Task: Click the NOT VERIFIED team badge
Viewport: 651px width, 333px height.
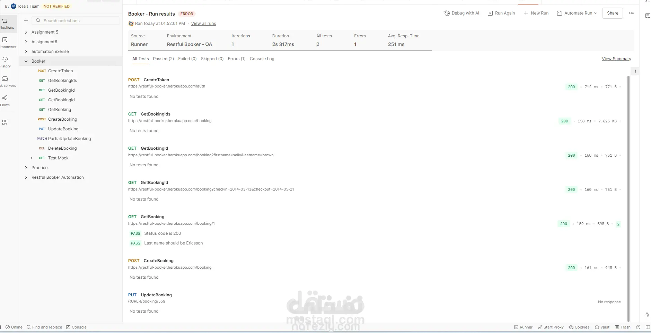Action: point(56,6)
